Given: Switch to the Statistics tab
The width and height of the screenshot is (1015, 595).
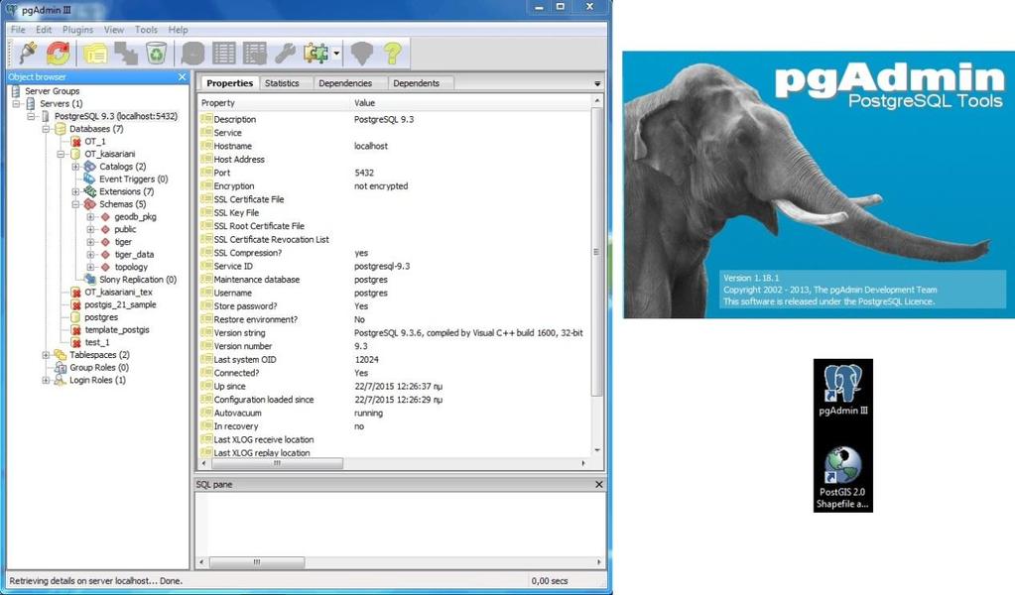Looking at the screenshot, I should [x=282, y=83].
